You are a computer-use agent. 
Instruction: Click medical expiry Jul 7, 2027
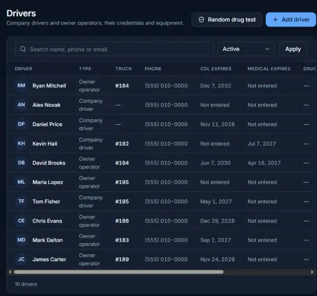(x=262, y=143)
